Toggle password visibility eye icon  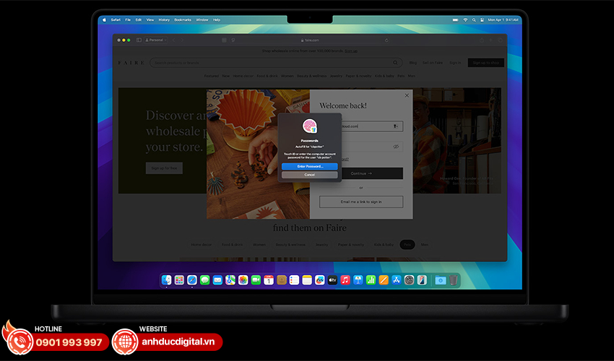[396, 147]
